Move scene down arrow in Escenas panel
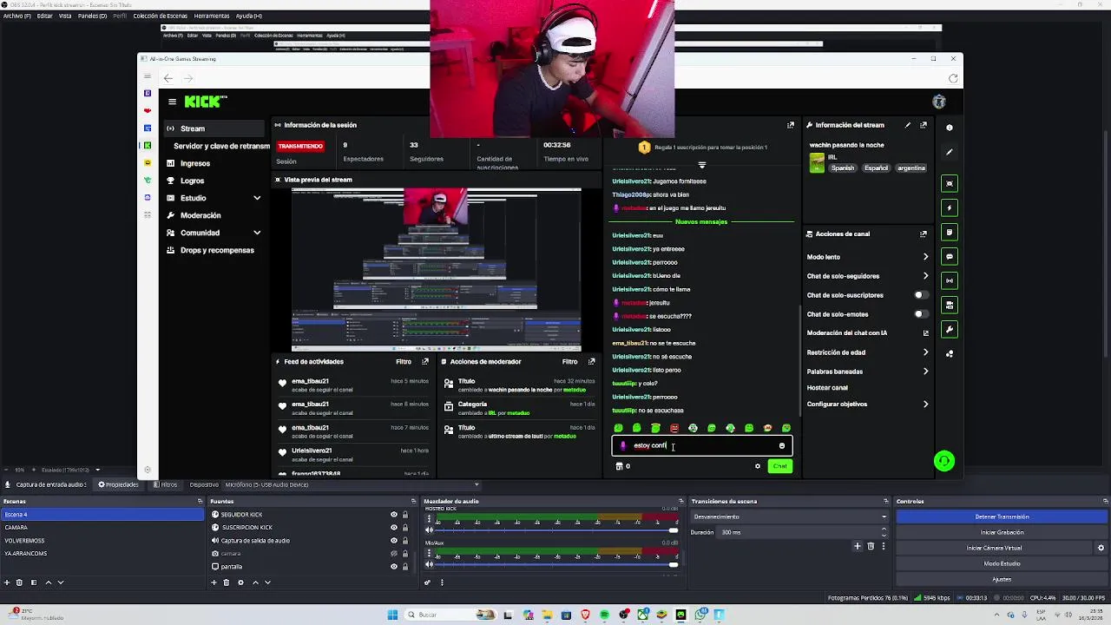Screen dimensions: 1111x625 pos(61,582)
